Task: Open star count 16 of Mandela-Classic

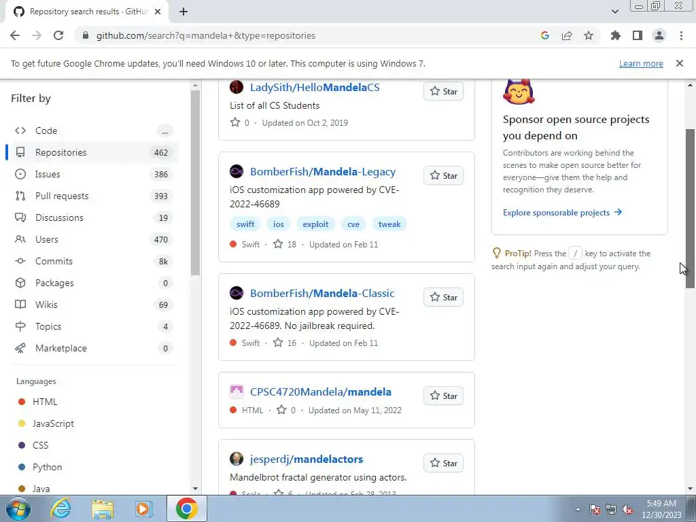Action: tap(285, 343)
